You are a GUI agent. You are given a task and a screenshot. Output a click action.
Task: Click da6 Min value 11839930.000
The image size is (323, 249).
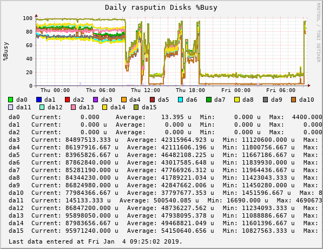point(265,162)
